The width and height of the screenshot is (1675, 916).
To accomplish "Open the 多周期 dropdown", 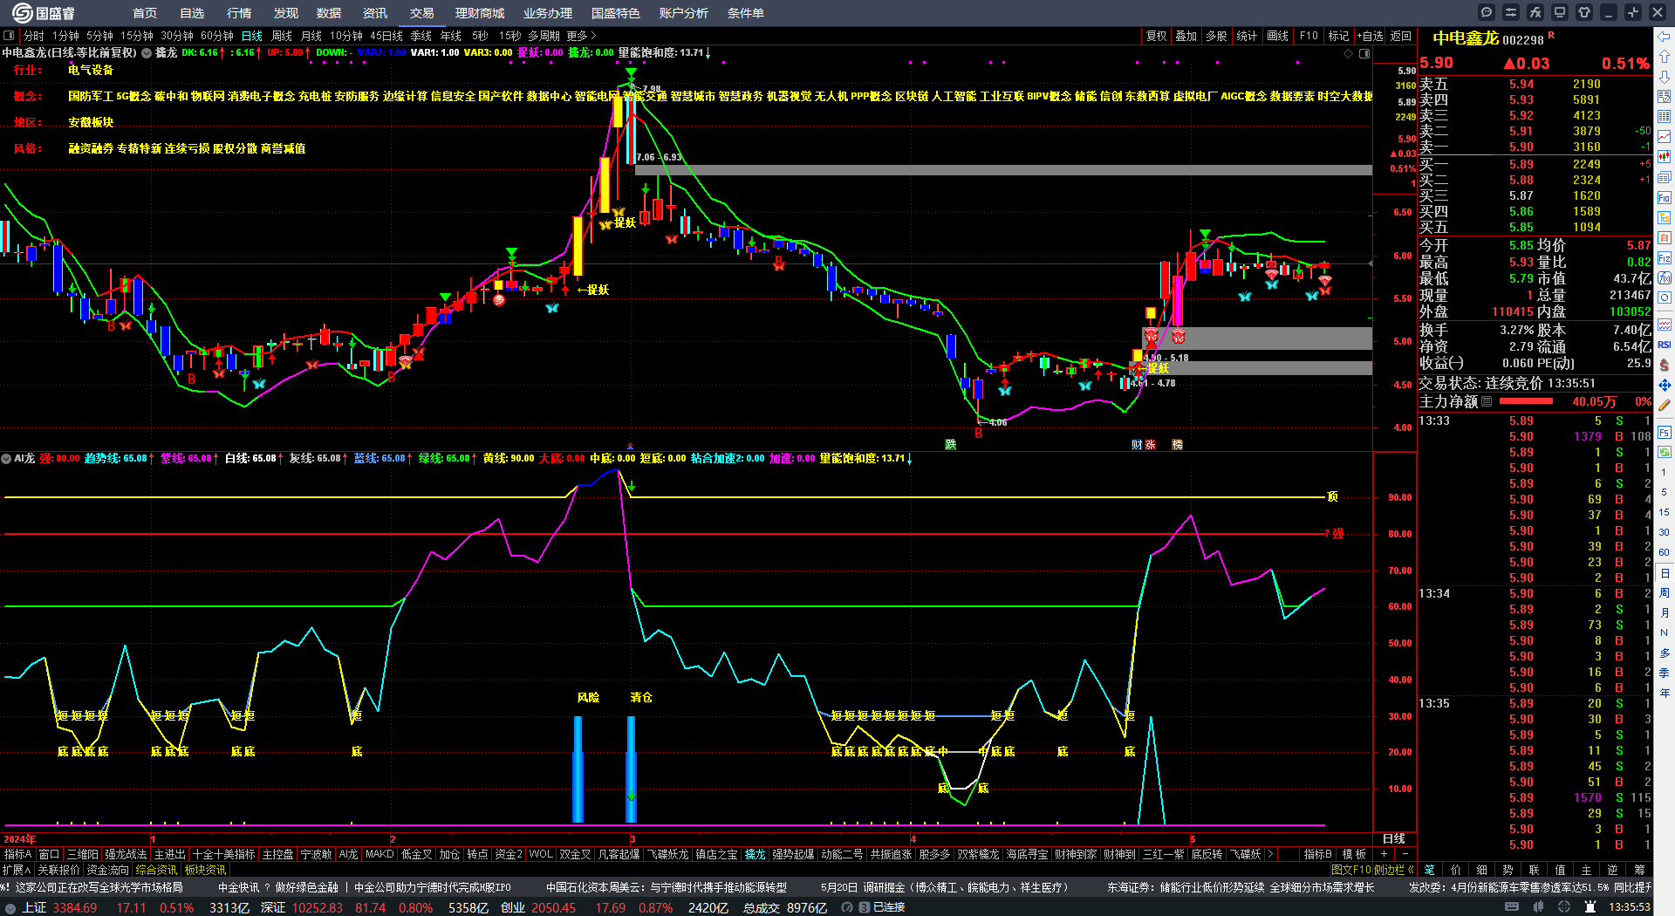I will (x=544, y=36).
